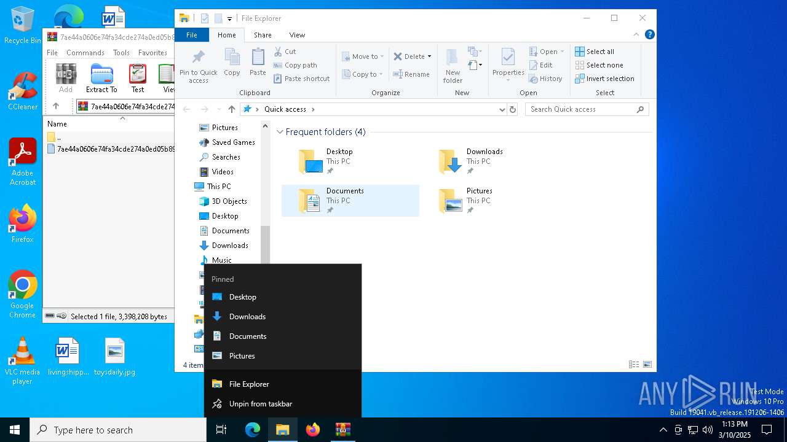Select Videos in navigation pane

click(216, 172)
